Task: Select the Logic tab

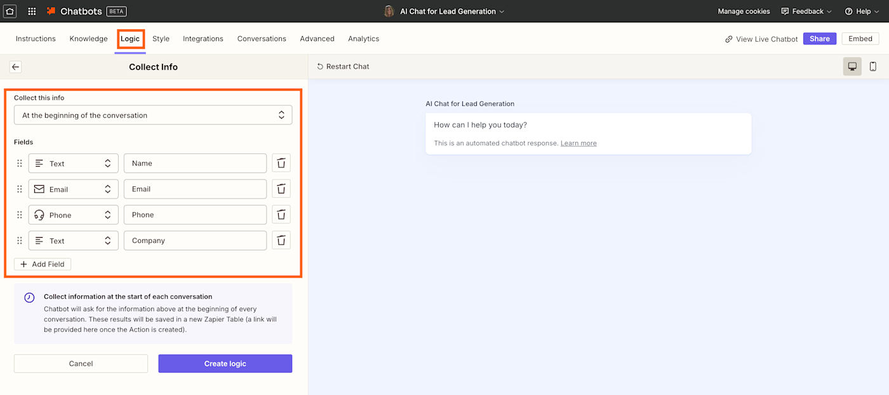Action: click(x=130, y=39)
